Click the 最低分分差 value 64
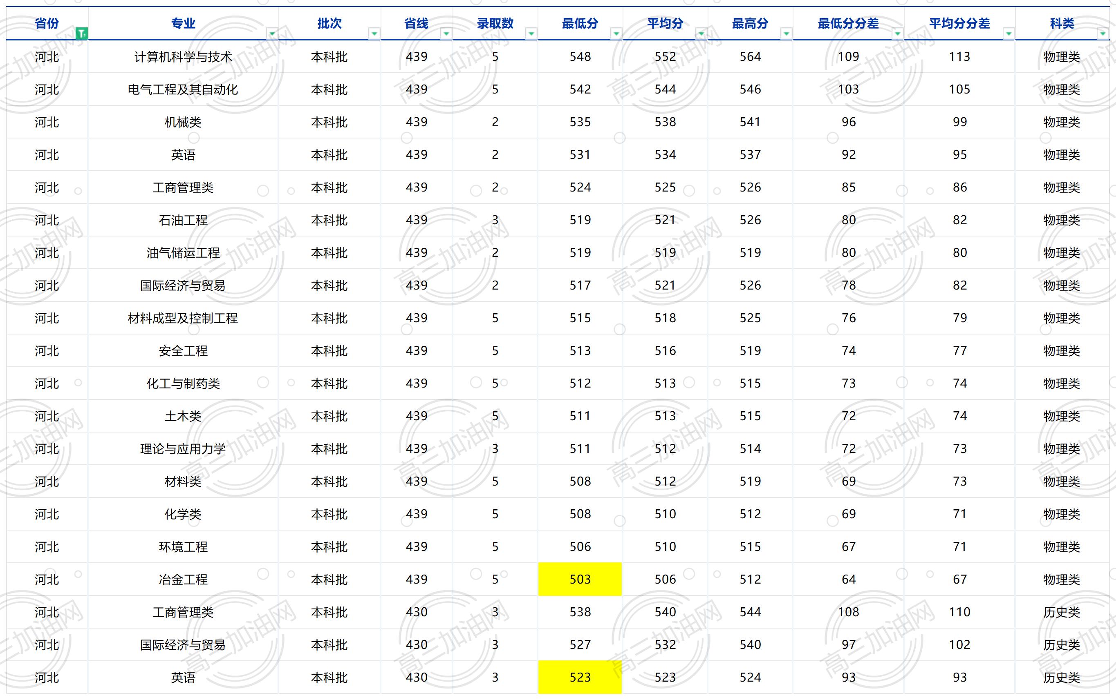This screenshot has height=700, width=1116. click(848, 579)
